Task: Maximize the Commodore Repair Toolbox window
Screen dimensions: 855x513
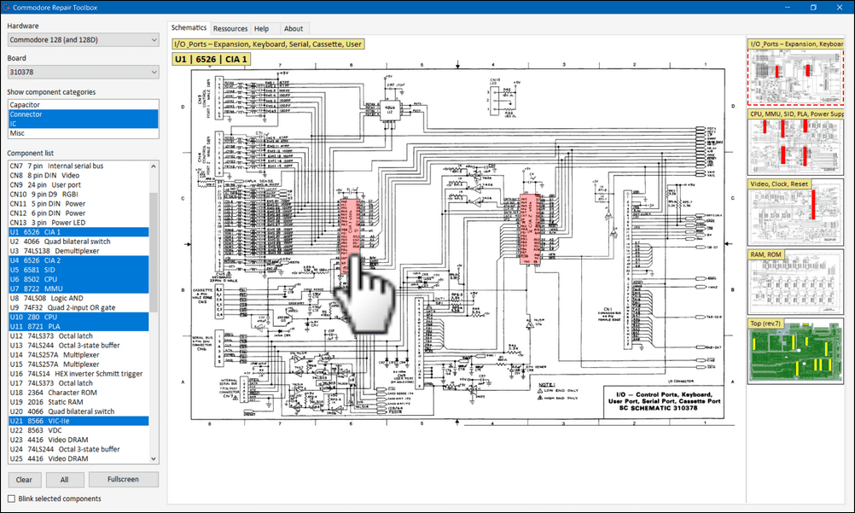Action: pyautogui.click(x=813, y=7)
